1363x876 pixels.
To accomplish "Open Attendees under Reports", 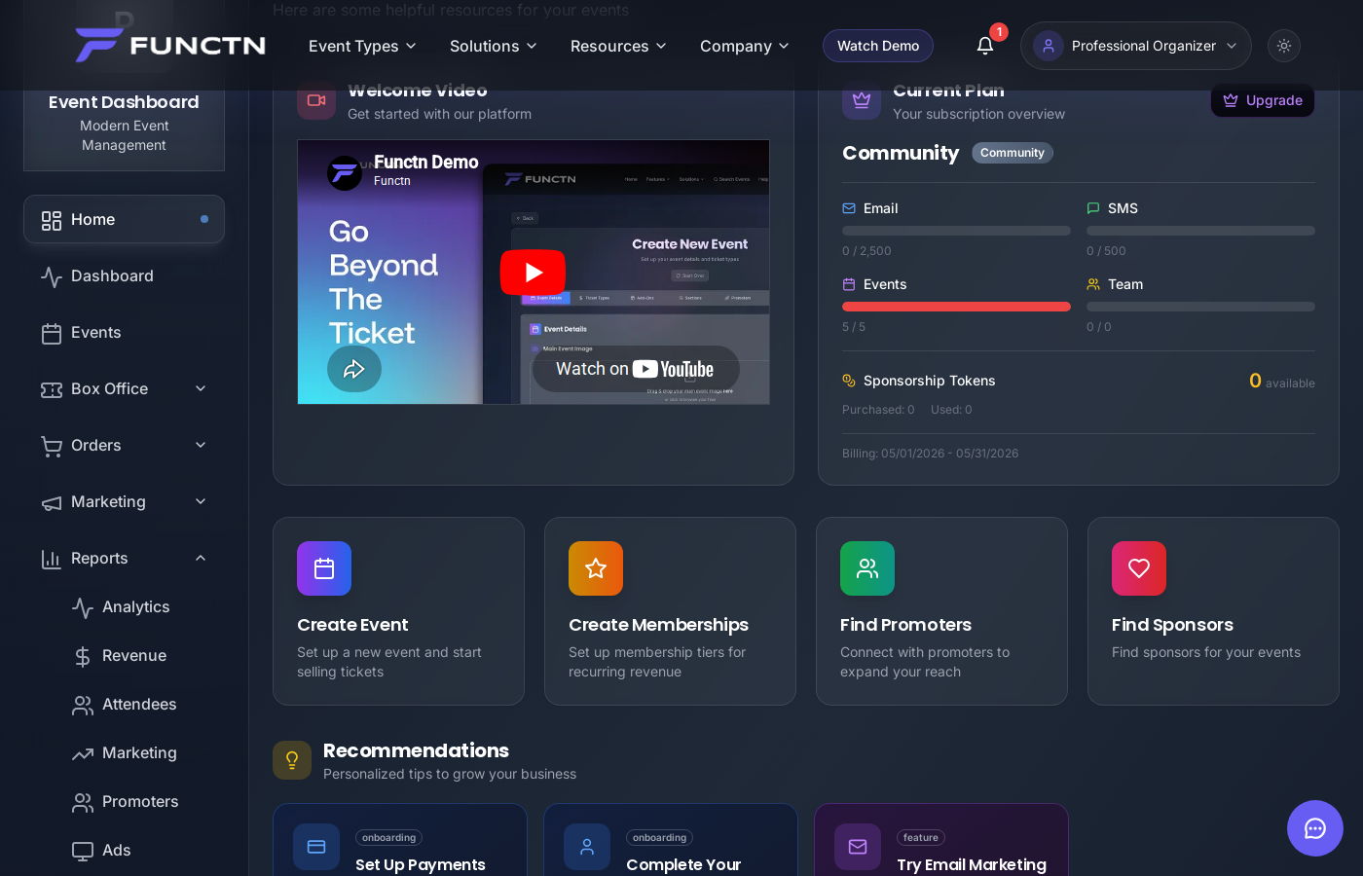I will [140, 705].
